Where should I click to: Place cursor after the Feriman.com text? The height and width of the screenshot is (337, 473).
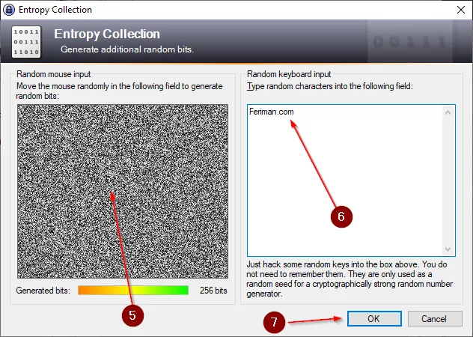pyautogui.click(x=294, y=112)
